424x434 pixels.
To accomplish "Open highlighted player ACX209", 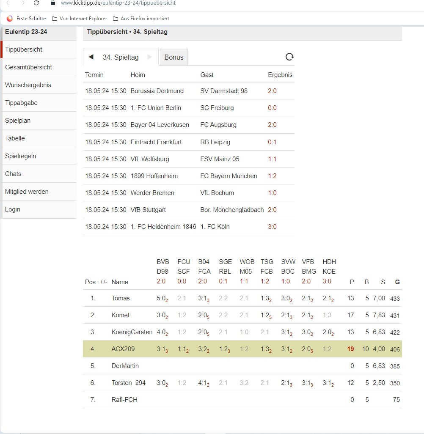I will coord(123,349).
